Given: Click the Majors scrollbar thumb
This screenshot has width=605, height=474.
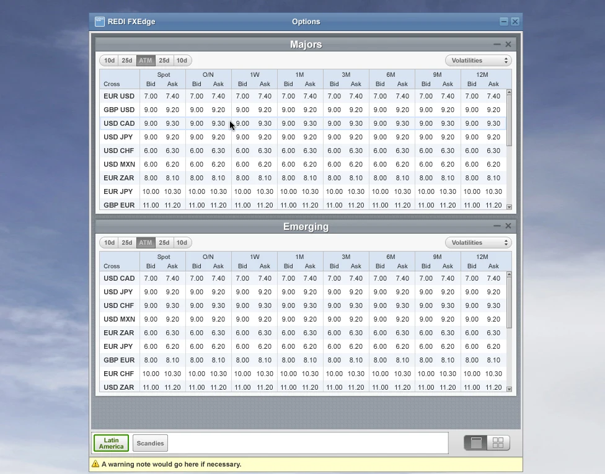Looking at the screenshot, I should pyautogui.click(x=510, y=121).
